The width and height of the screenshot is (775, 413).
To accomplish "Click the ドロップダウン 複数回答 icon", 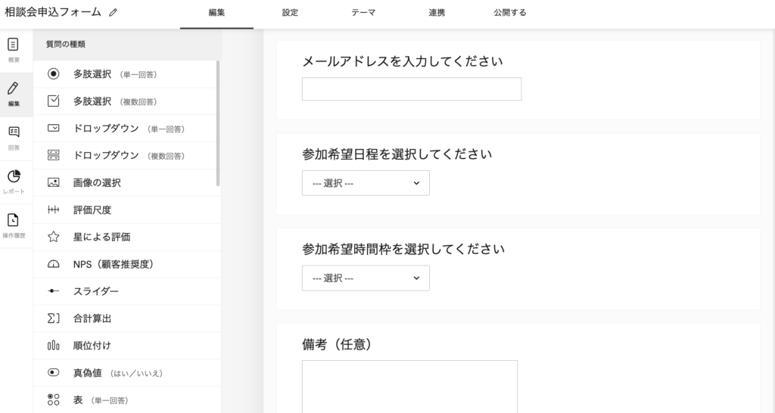I will tap(54, 156).
